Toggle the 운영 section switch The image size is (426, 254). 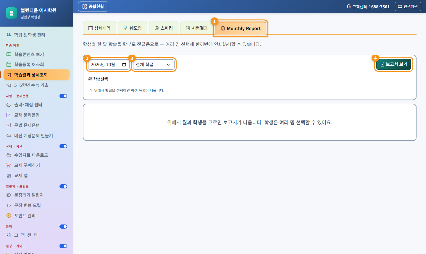click(x=63, y=227)
